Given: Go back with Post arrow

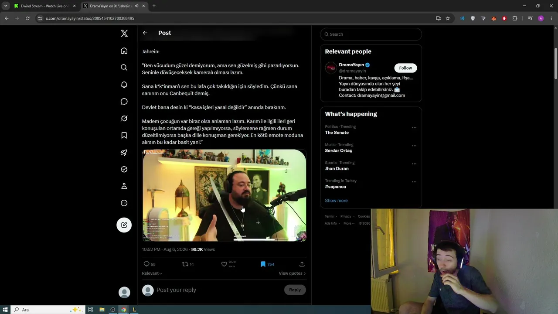Looking at the screenshot, I should click(145, 33).
